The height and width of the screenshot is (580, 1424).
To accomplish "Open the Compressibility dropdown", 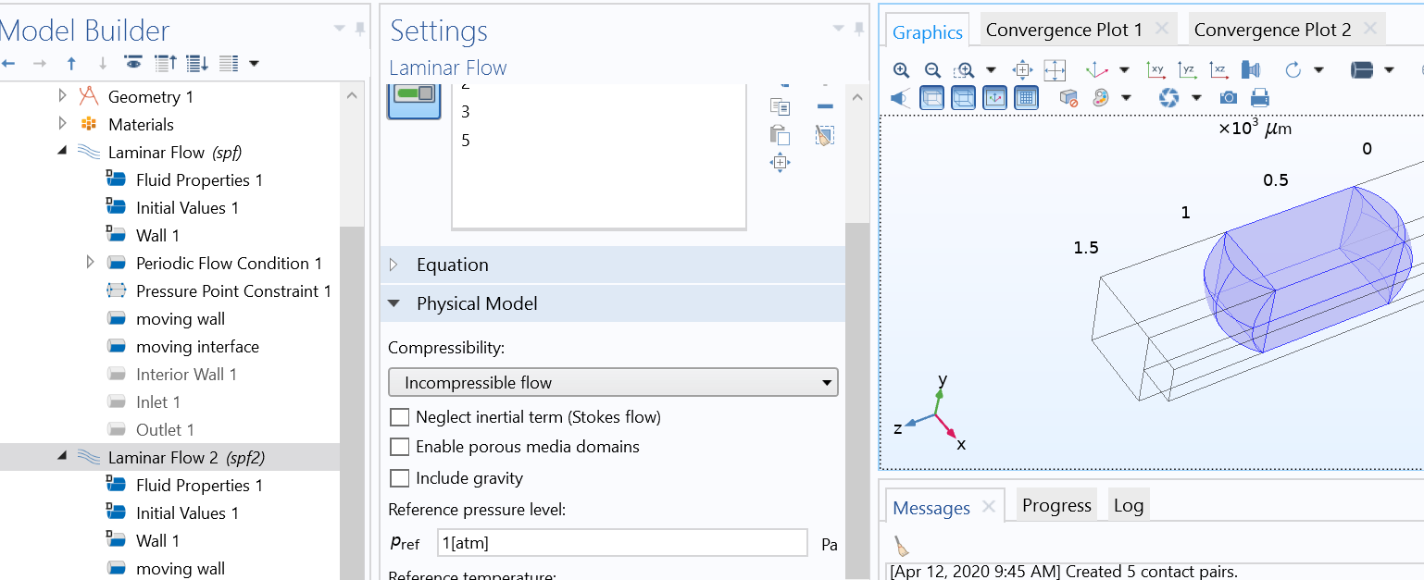I will coord(613,383).
